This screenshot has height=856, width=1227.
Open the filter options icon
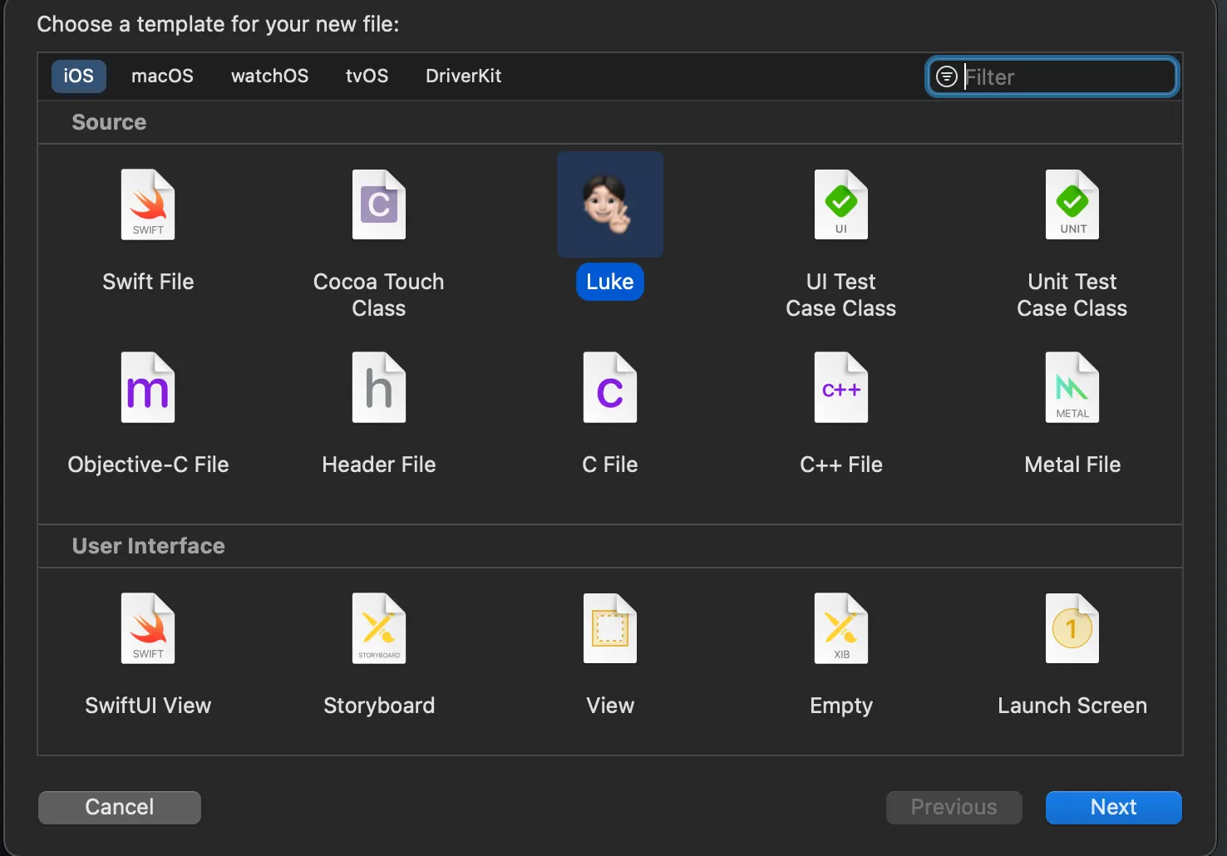click(946, 76)
